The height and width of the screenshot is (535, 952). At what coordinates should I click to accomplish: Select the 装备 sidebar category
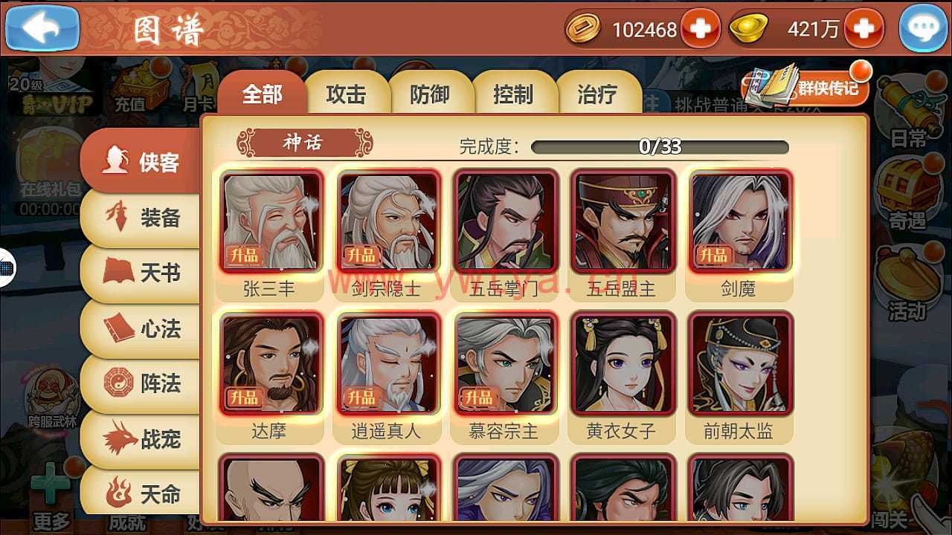pyautogui.click(x=141, y=218)
